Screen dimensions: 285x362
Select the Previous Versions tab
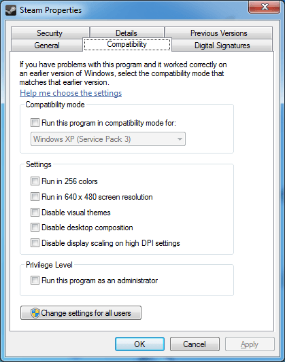(218, 33)
